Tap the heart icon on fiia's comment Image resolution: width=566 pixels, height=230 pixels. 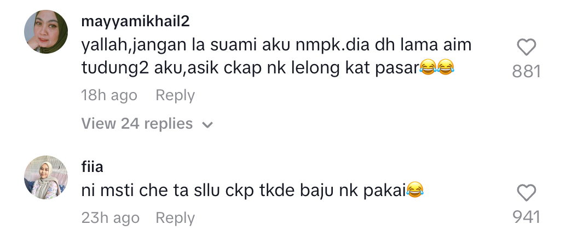[526, 193]
